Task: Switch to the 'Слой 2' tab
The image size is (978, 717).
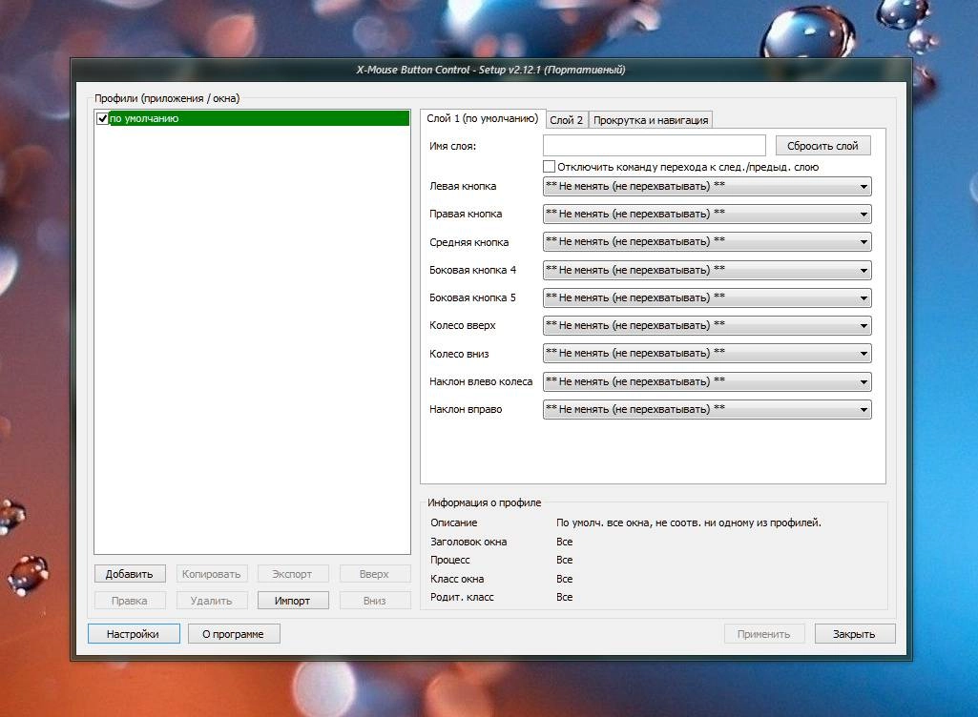Action: click(567, 120)
